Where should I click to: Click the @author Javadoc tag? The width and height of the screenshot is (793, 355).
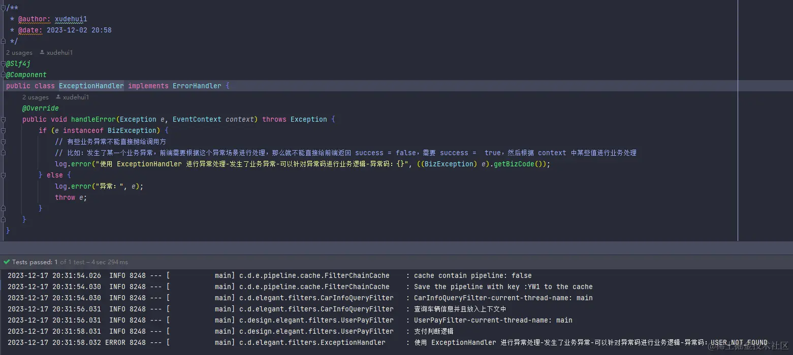coord(35,19)
